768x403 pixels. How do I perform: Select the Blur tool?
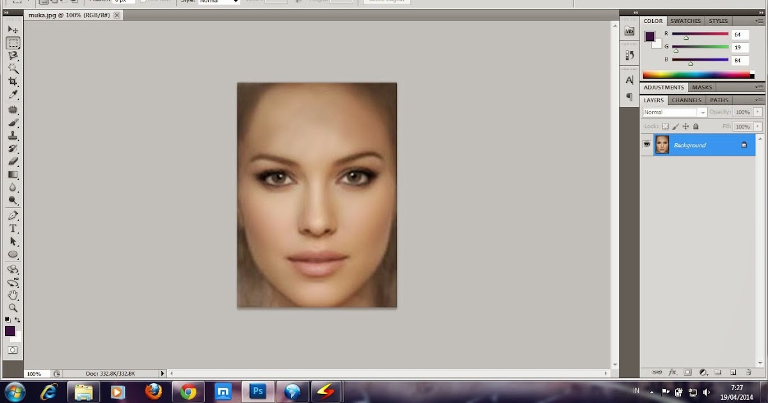[13, 188]
